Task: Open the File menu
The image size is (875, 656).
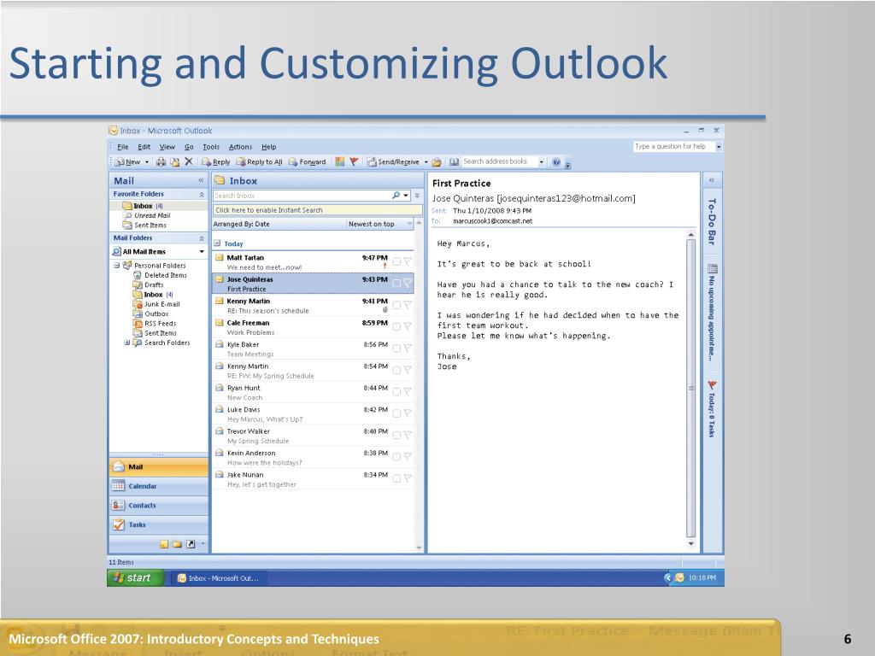Action: point(123,147)
